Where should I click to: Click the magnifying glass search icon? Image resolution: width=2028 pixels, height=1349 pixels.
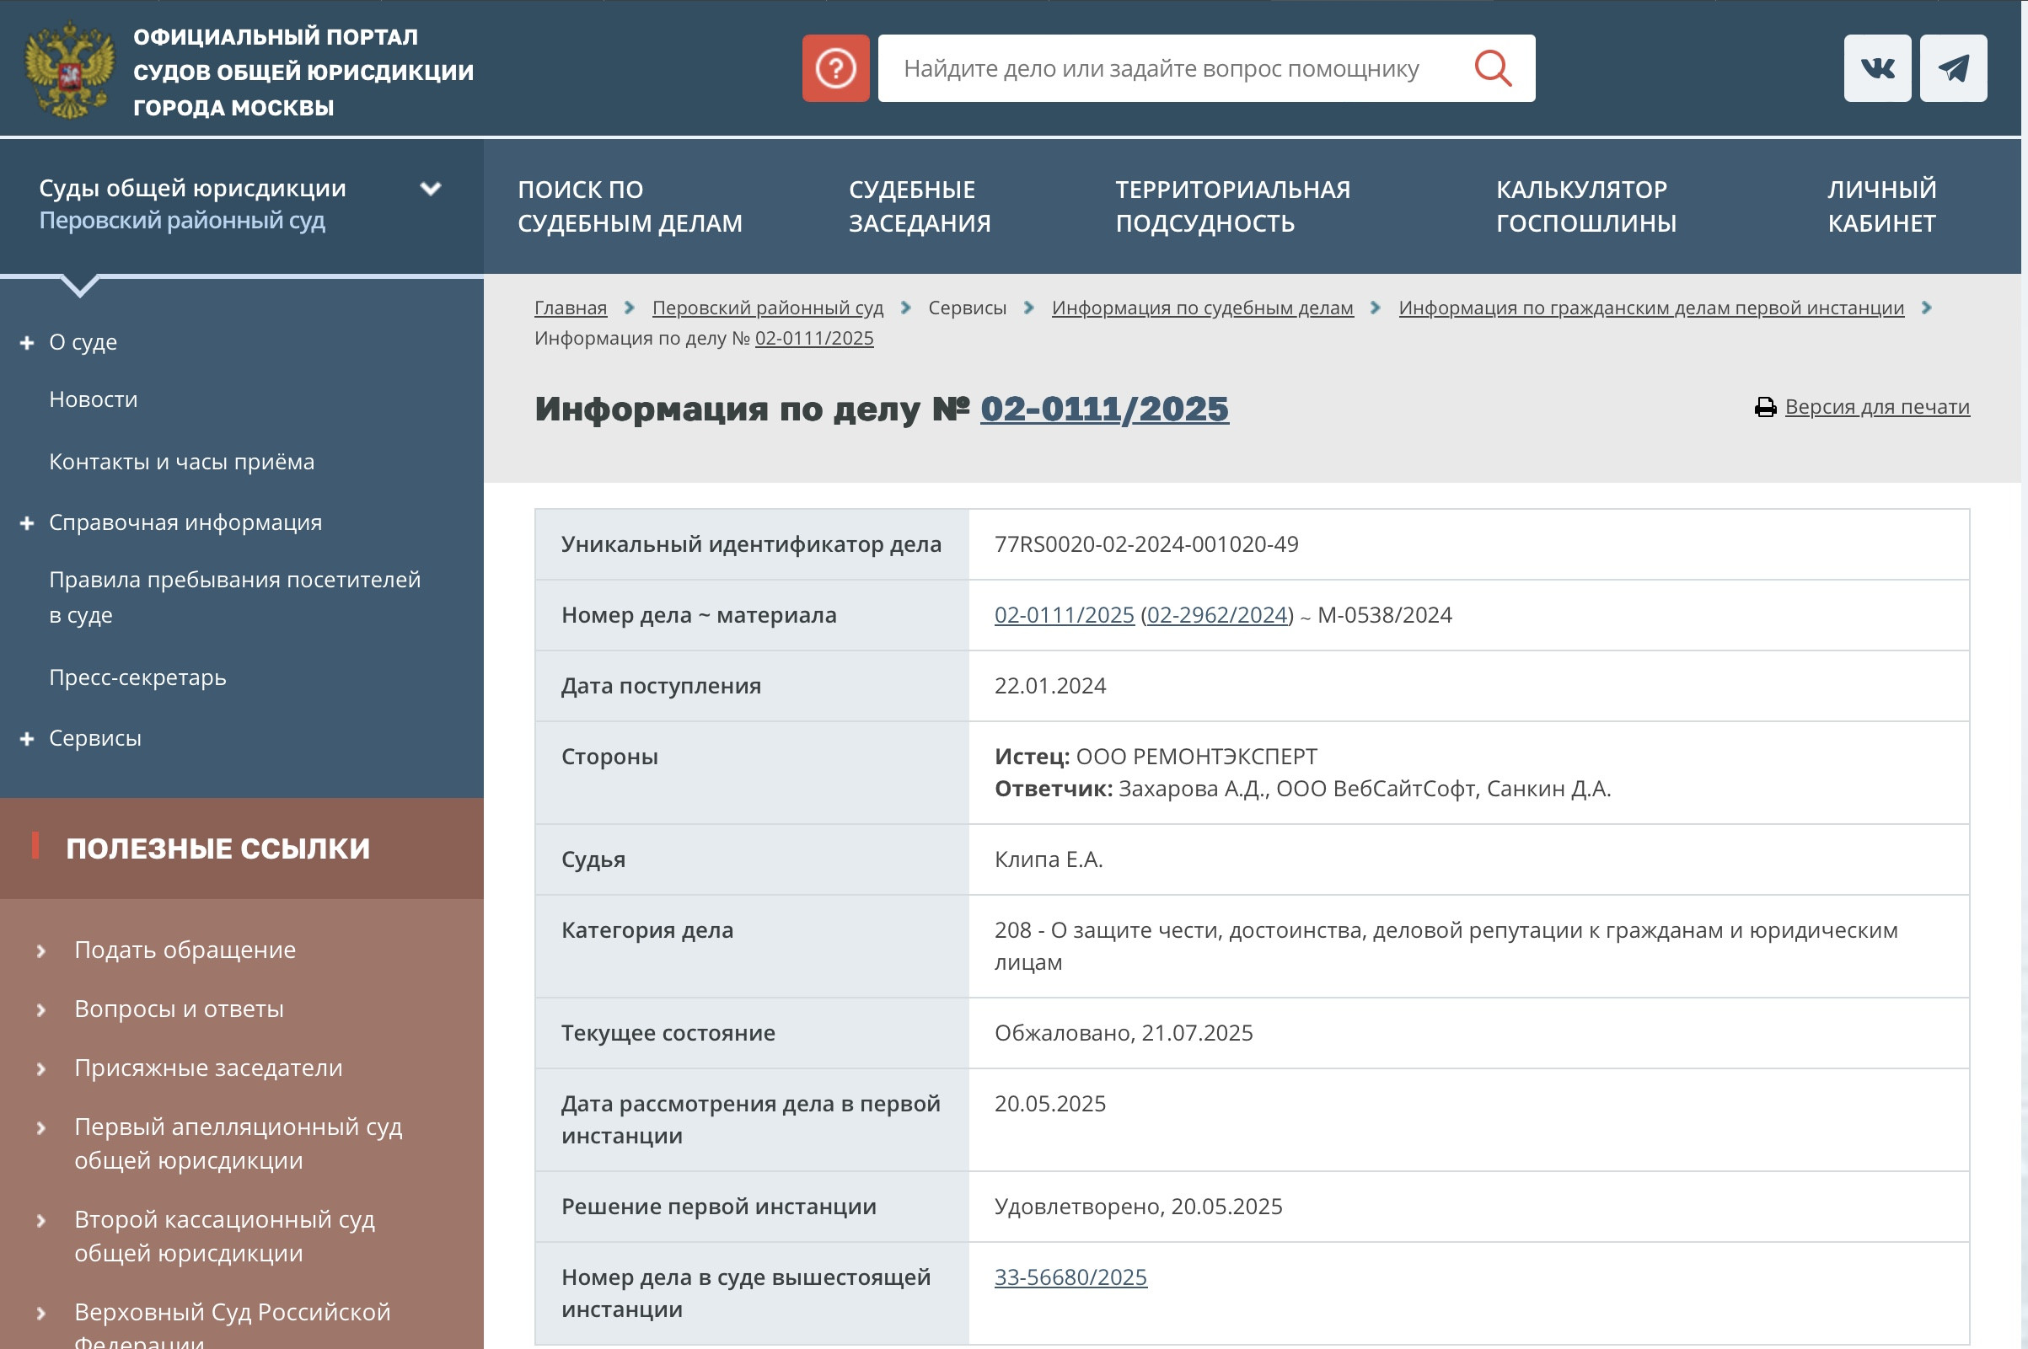click(x=1492, y=68)
